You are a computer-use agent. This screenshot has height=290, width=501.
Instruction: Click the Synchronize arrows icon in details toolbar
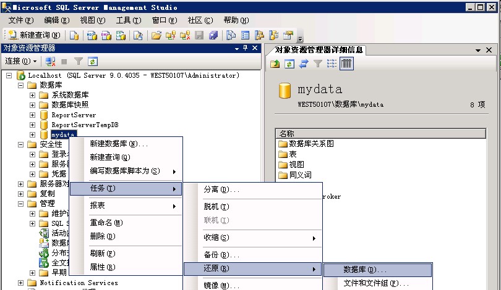[303, 64]
